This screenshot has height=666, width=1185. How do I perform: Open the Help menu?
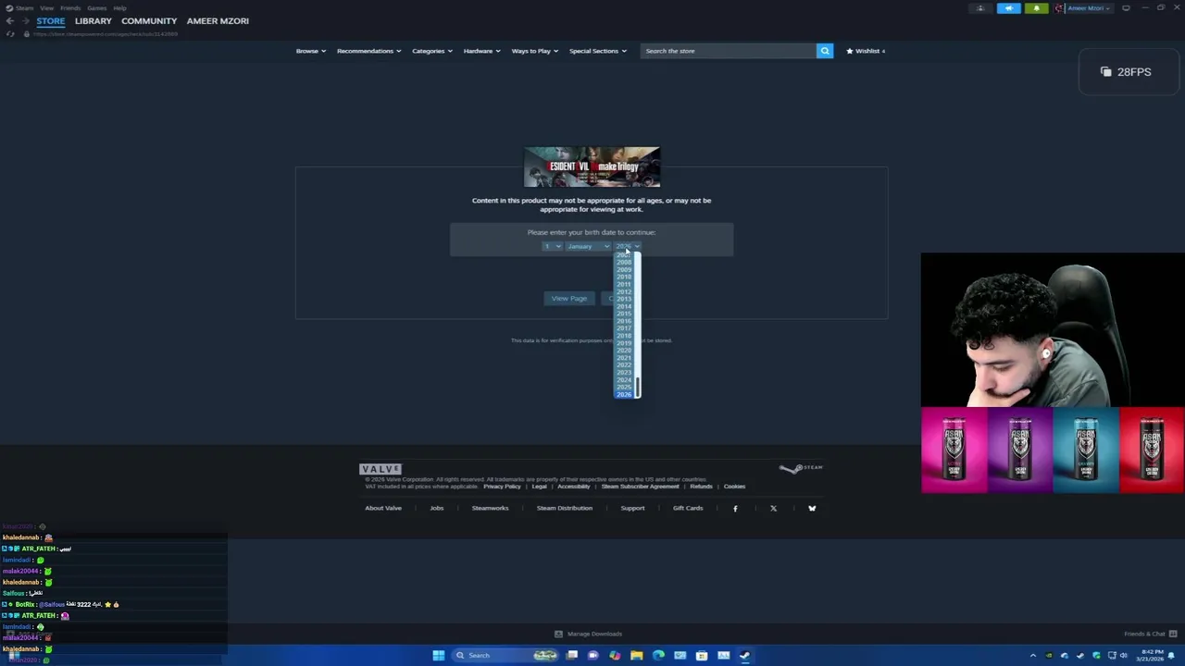pyautogui.click(x=119, y=8)
